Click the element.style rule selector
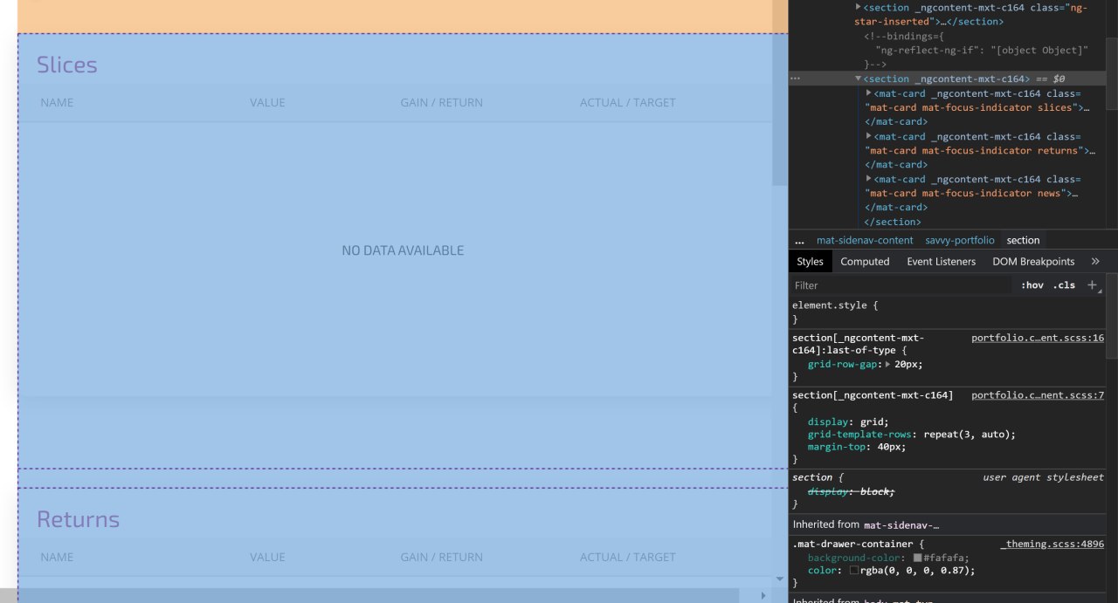The width and height of the screenshot is (1118, 603). 832,305
